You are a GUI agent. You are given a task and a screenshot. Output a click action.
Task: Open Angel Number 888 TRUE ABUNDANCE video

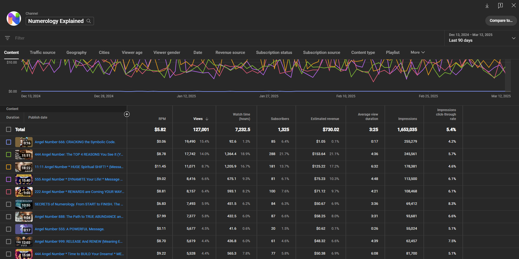click(x=79, y=217)
